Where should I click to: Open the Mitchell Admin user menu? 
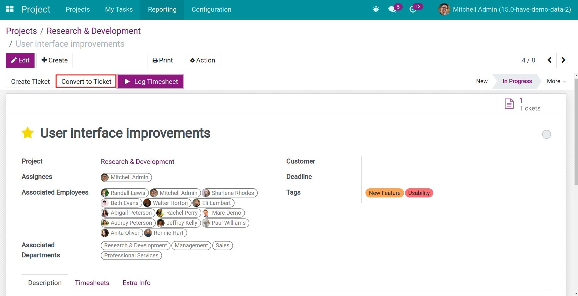(505, 9)
